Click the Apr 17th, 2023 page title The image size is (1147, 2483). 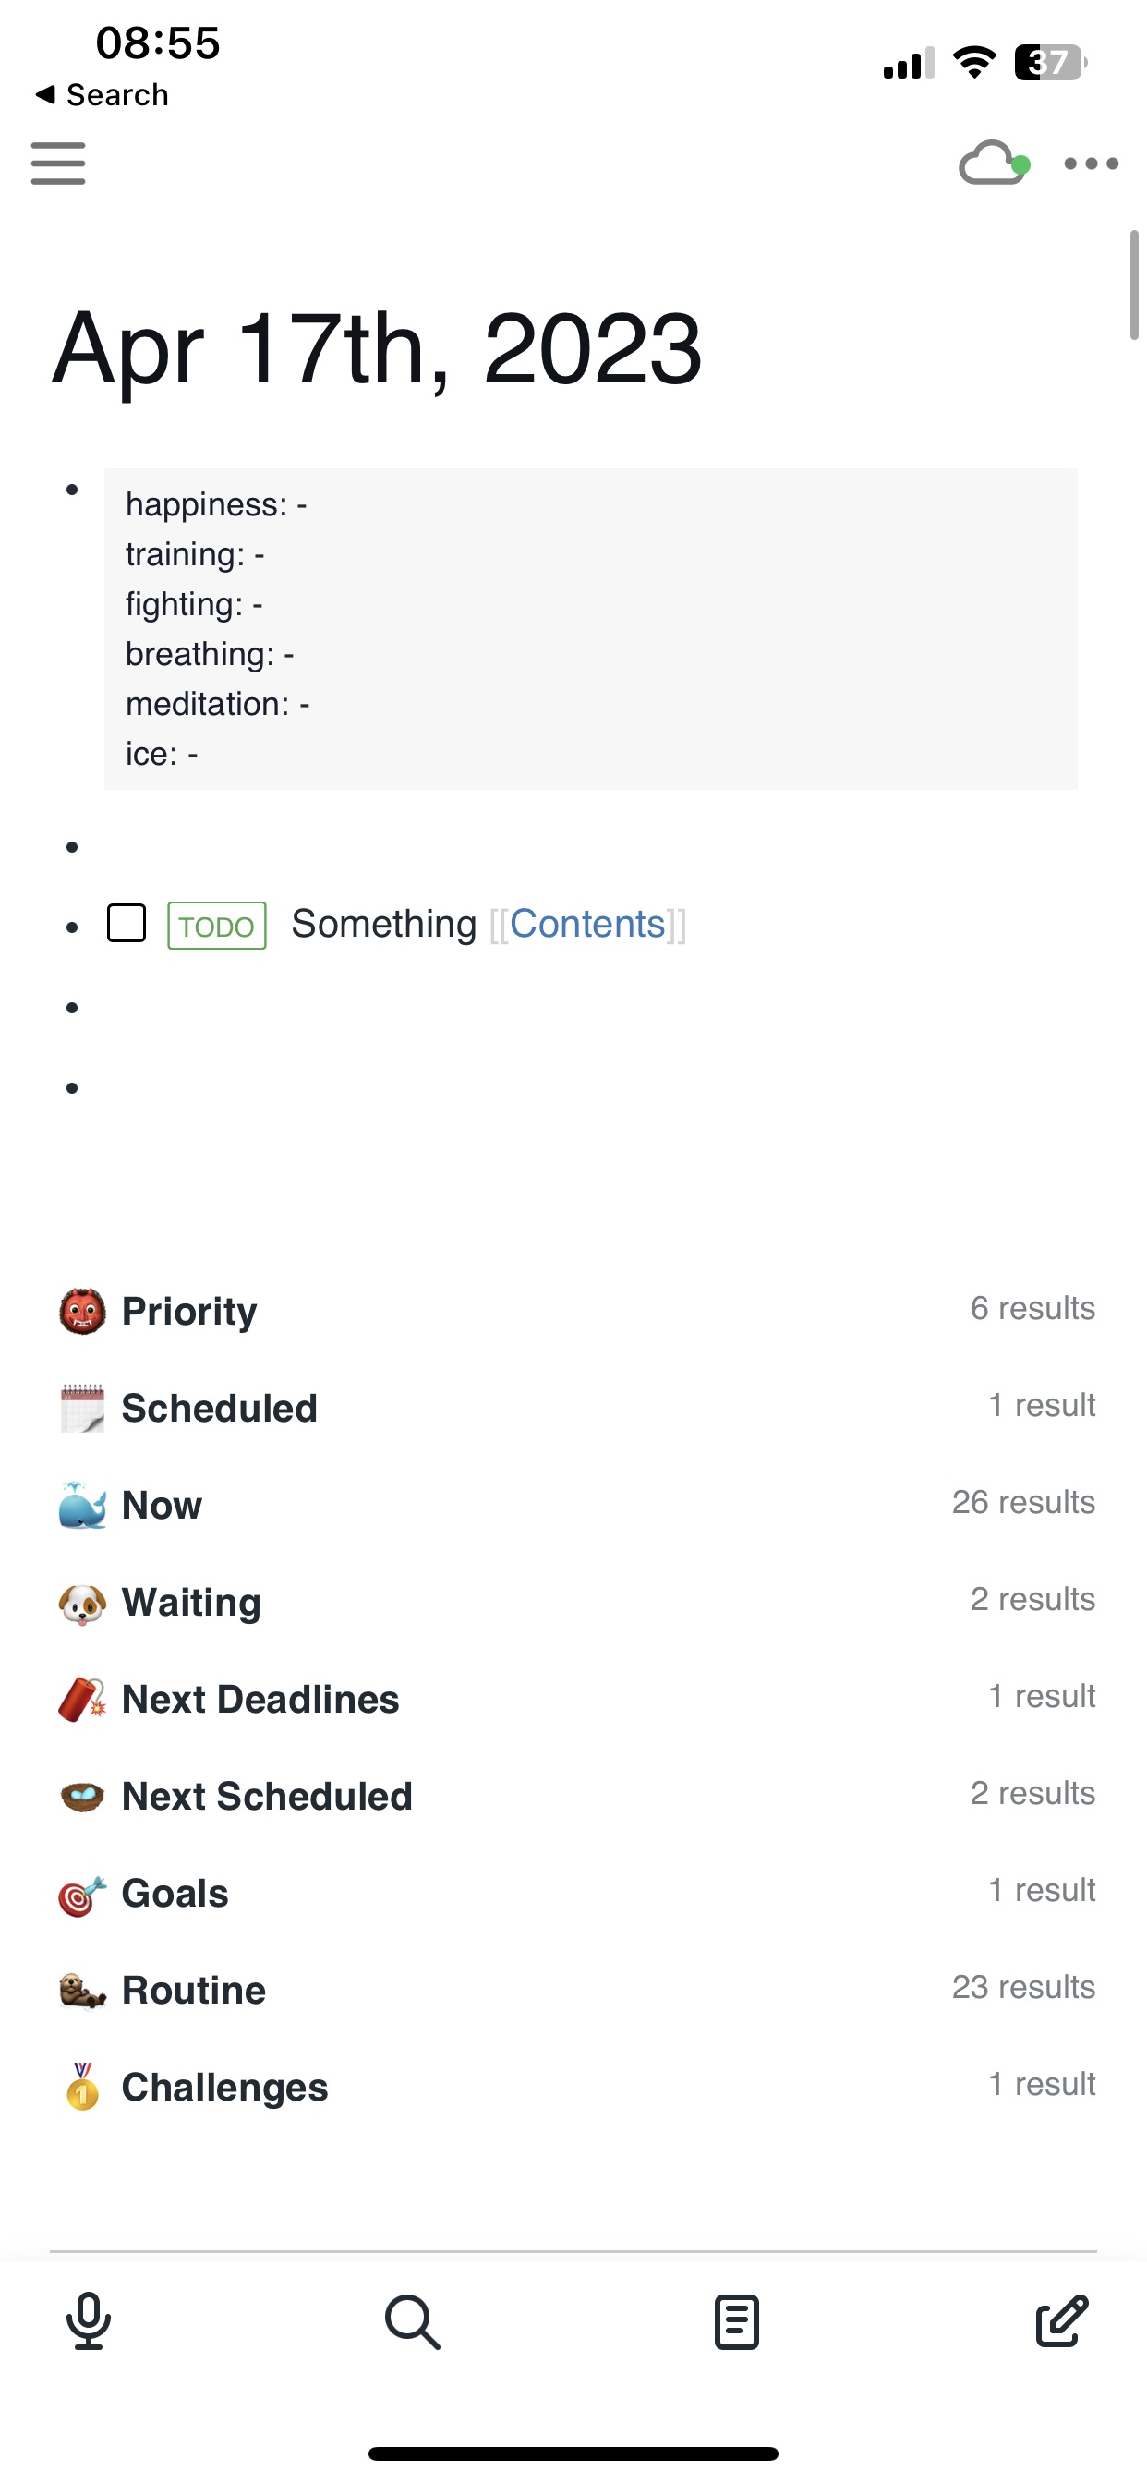[x=377, y=350]
